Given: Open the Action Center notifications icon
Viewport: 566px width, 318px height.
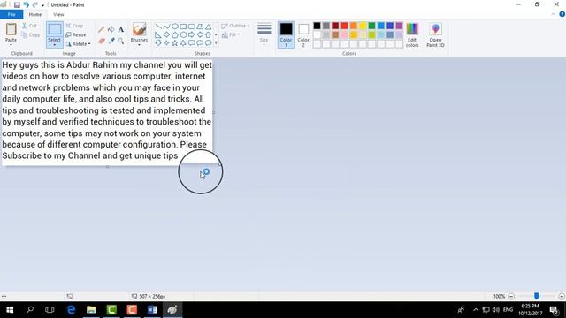Looking at the screenshot, I should click(555, 310).
